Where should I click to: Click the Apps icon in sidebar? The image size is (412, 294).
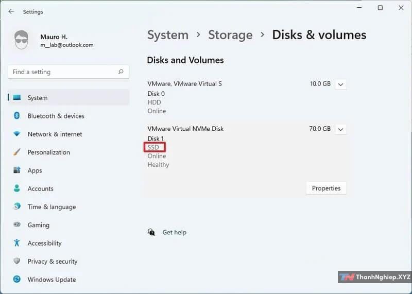[x=17, y=170]
